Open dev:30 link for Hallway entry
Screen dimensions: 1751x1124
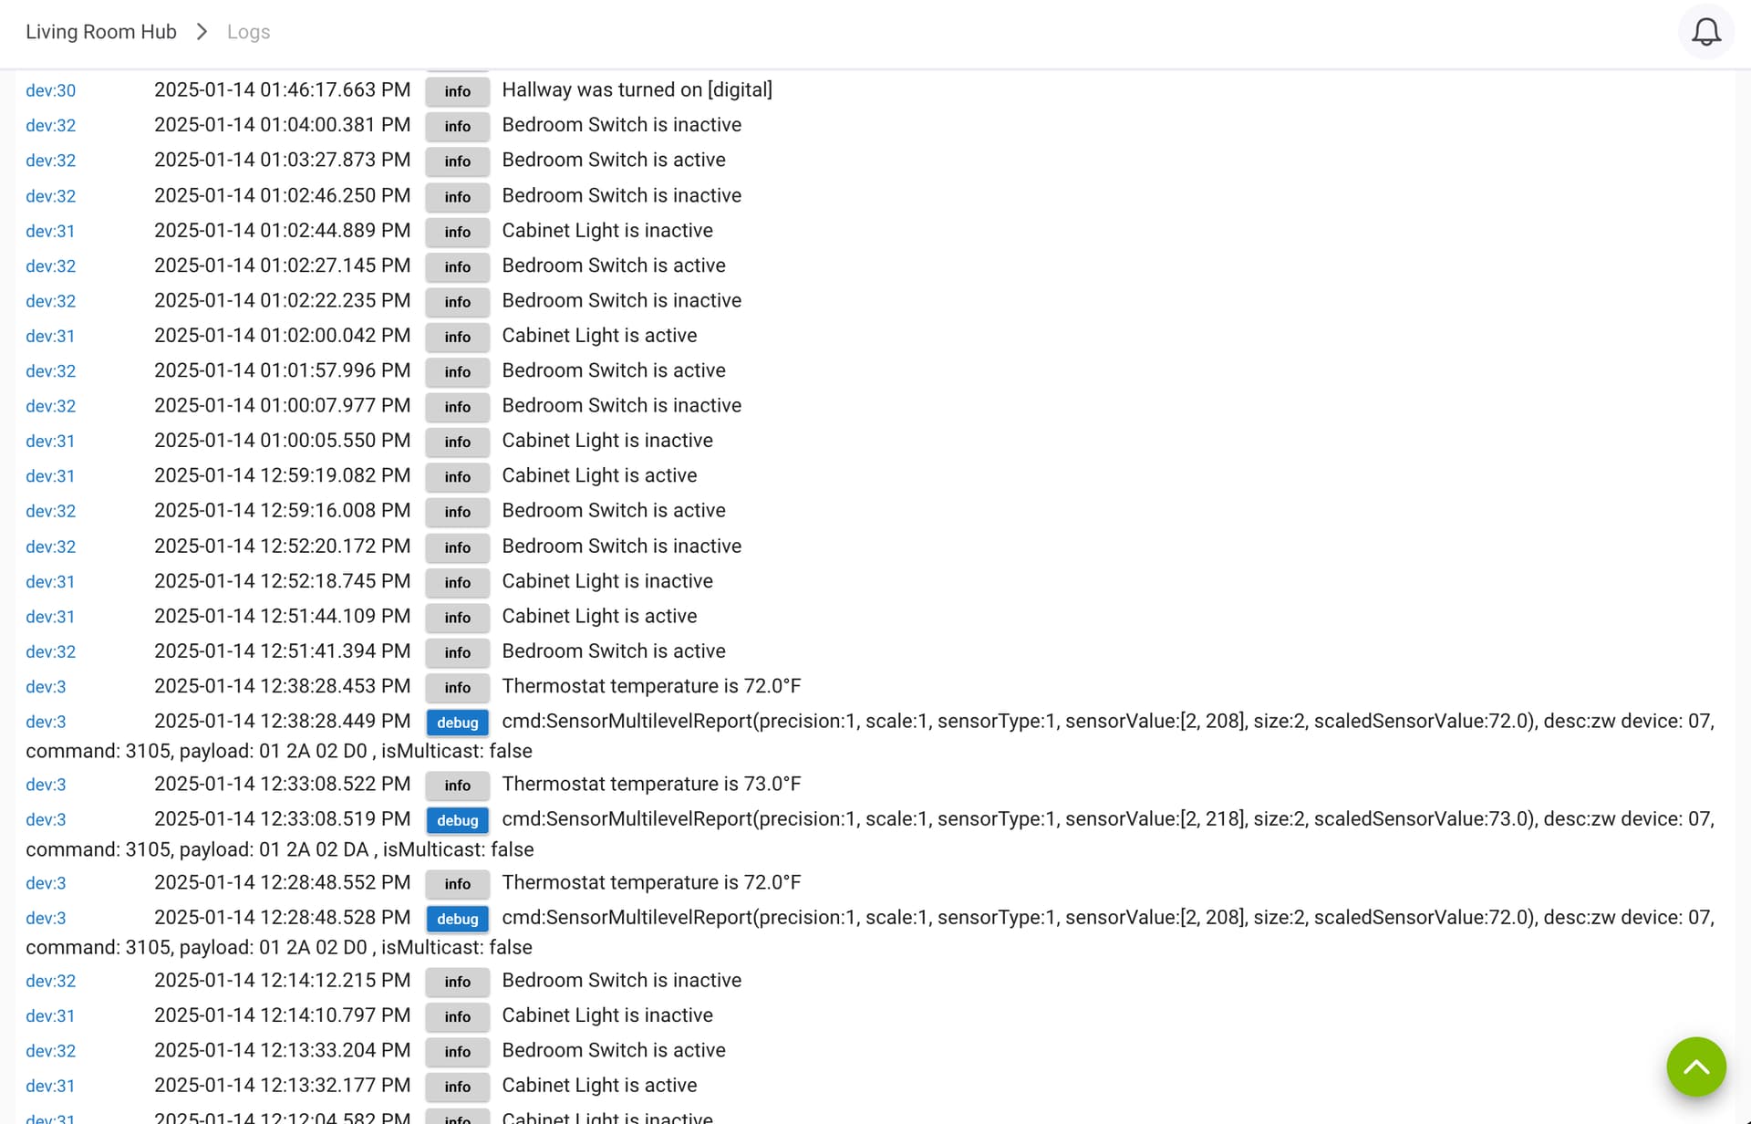(x=51, y=90)
